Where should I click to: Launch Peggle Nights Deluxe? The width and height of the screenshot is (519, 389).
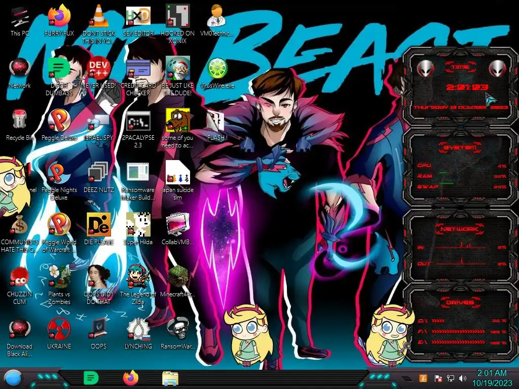click(59, 181)
